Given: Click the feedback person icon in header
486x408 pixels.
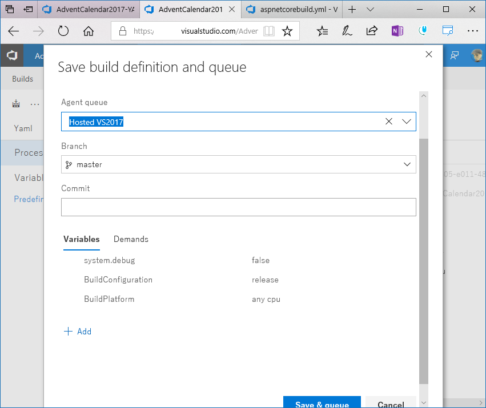Looking at the screenshot, I should coord(455,56).
